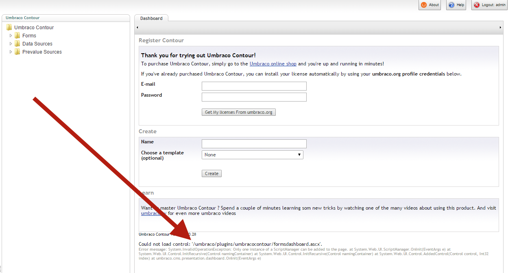Click 'Thank you for trying out Umbraco Contour!' heading
Image resolution: width=508 pixels, height=273 pixels.
[198, 55]
